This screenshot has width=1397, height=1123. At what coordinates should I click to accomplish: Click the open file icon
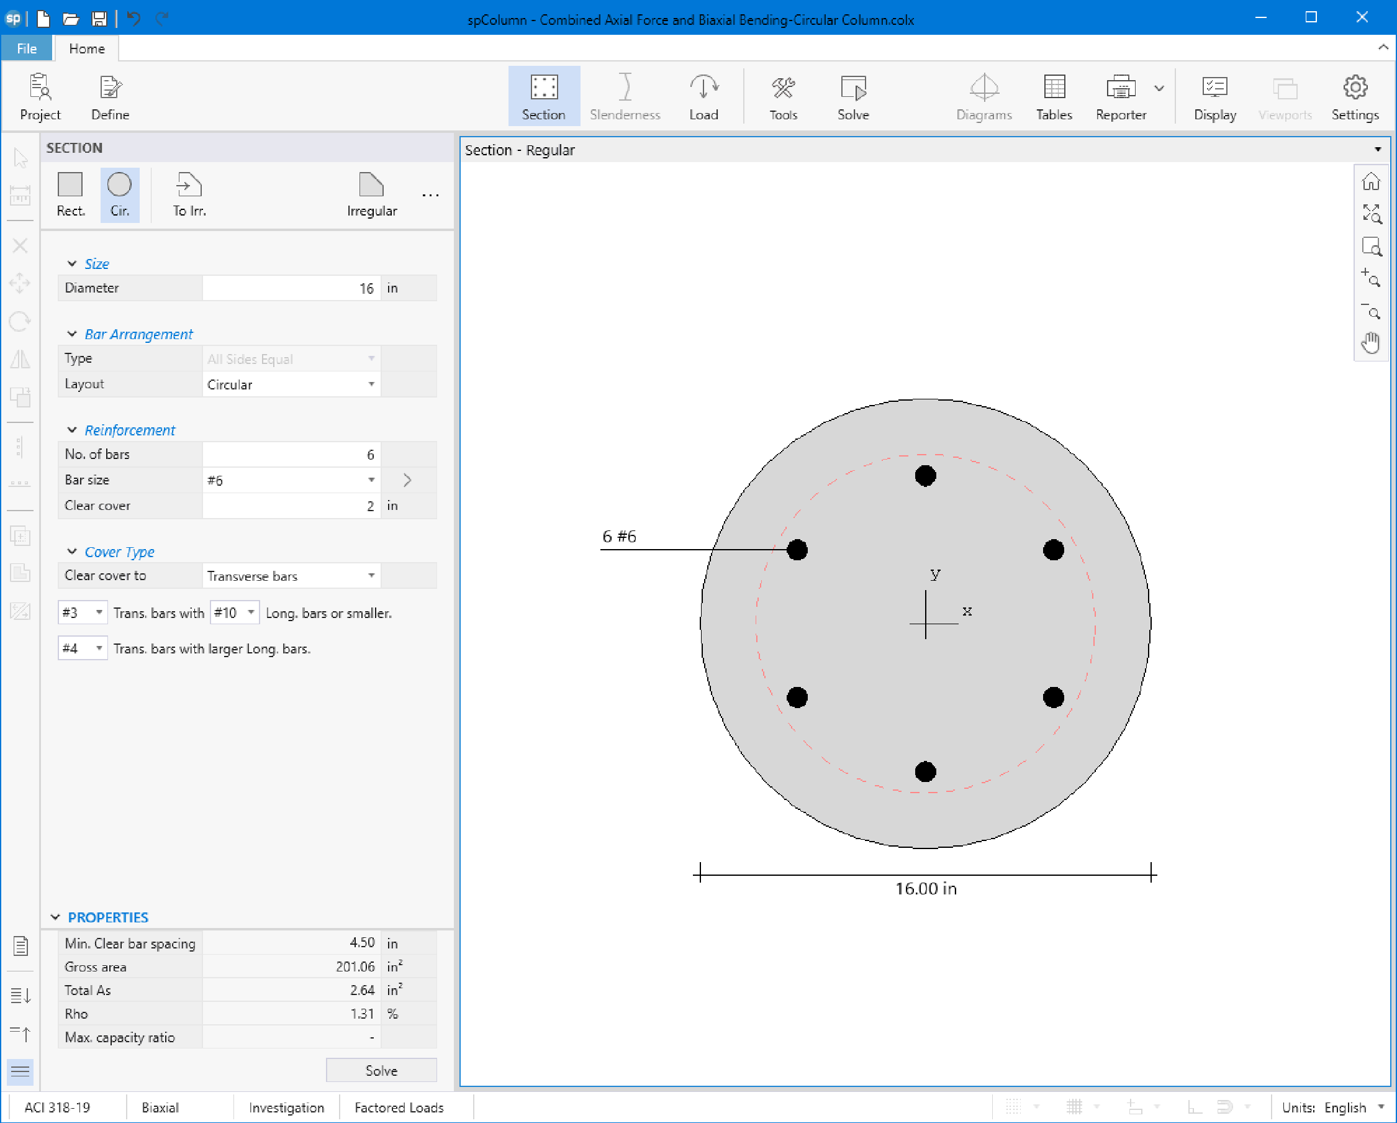71,19
